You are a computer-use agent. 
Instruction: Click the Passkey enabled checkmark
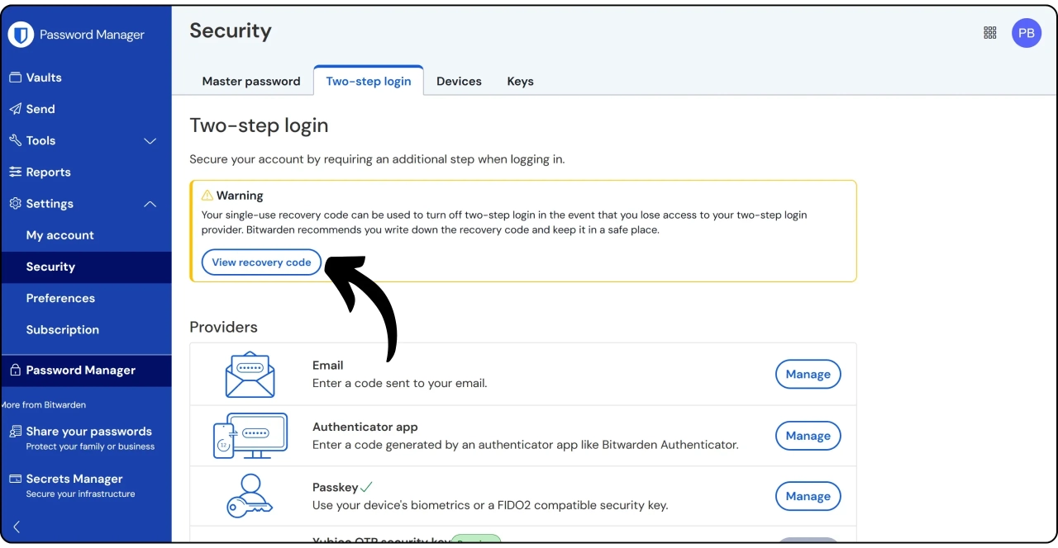tap(366, 487)
